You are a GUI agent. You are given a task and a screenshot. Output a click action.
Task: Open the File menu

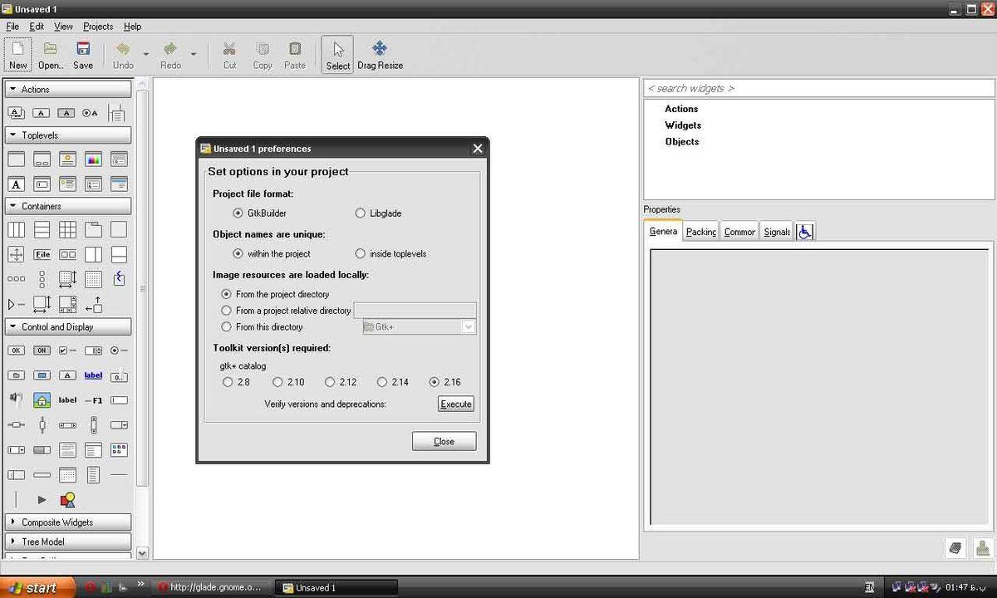[12, 27]
